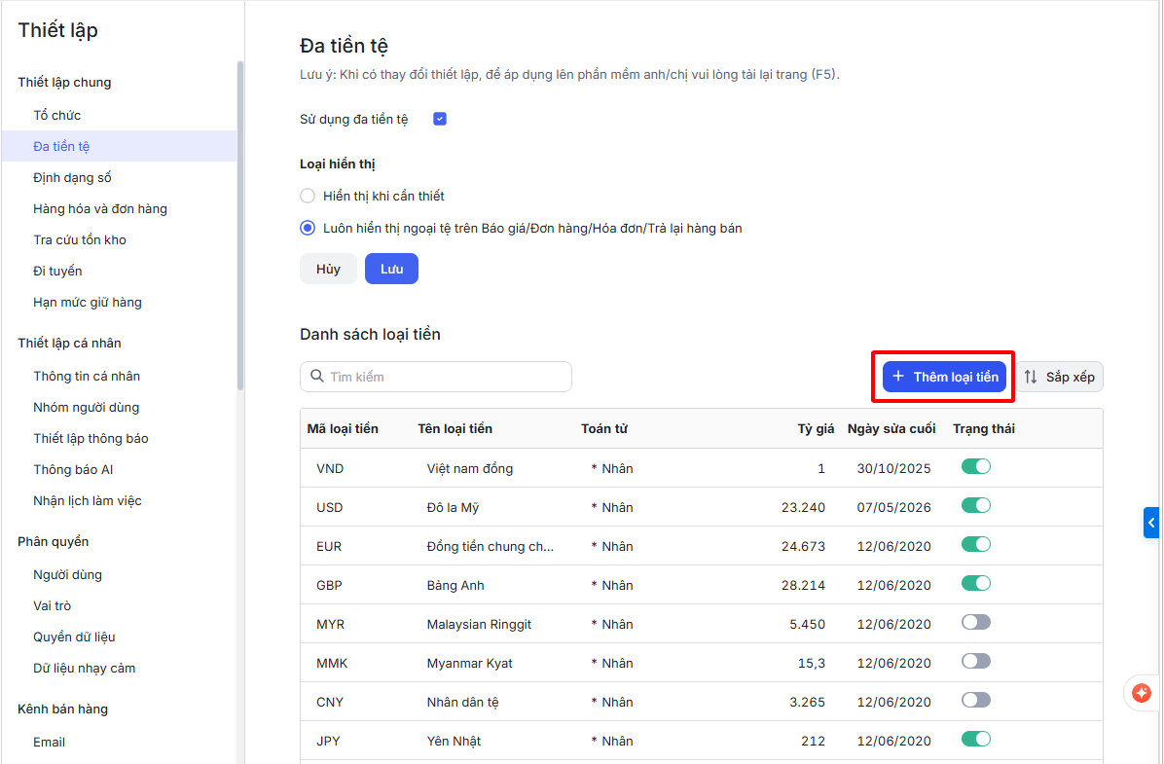This screenshot has width=1164, height=764.
Task: Click the 23.240 exchange rate value
Action: pyautogui.click(x=803, y=508)
